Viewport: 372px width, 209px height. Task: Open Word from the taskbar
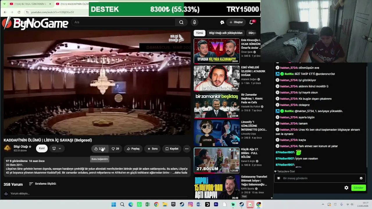[x=199, y=204]
